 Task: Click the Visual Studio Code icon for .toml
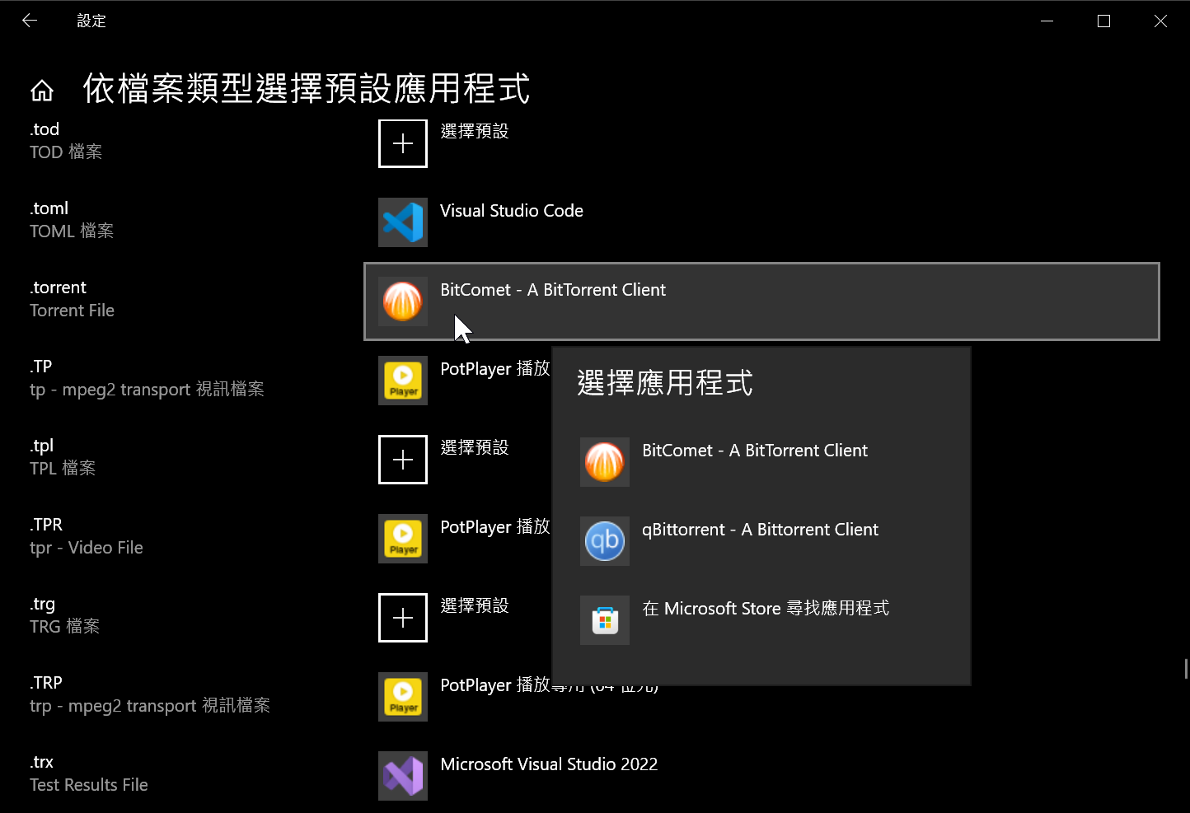(403, 222)
